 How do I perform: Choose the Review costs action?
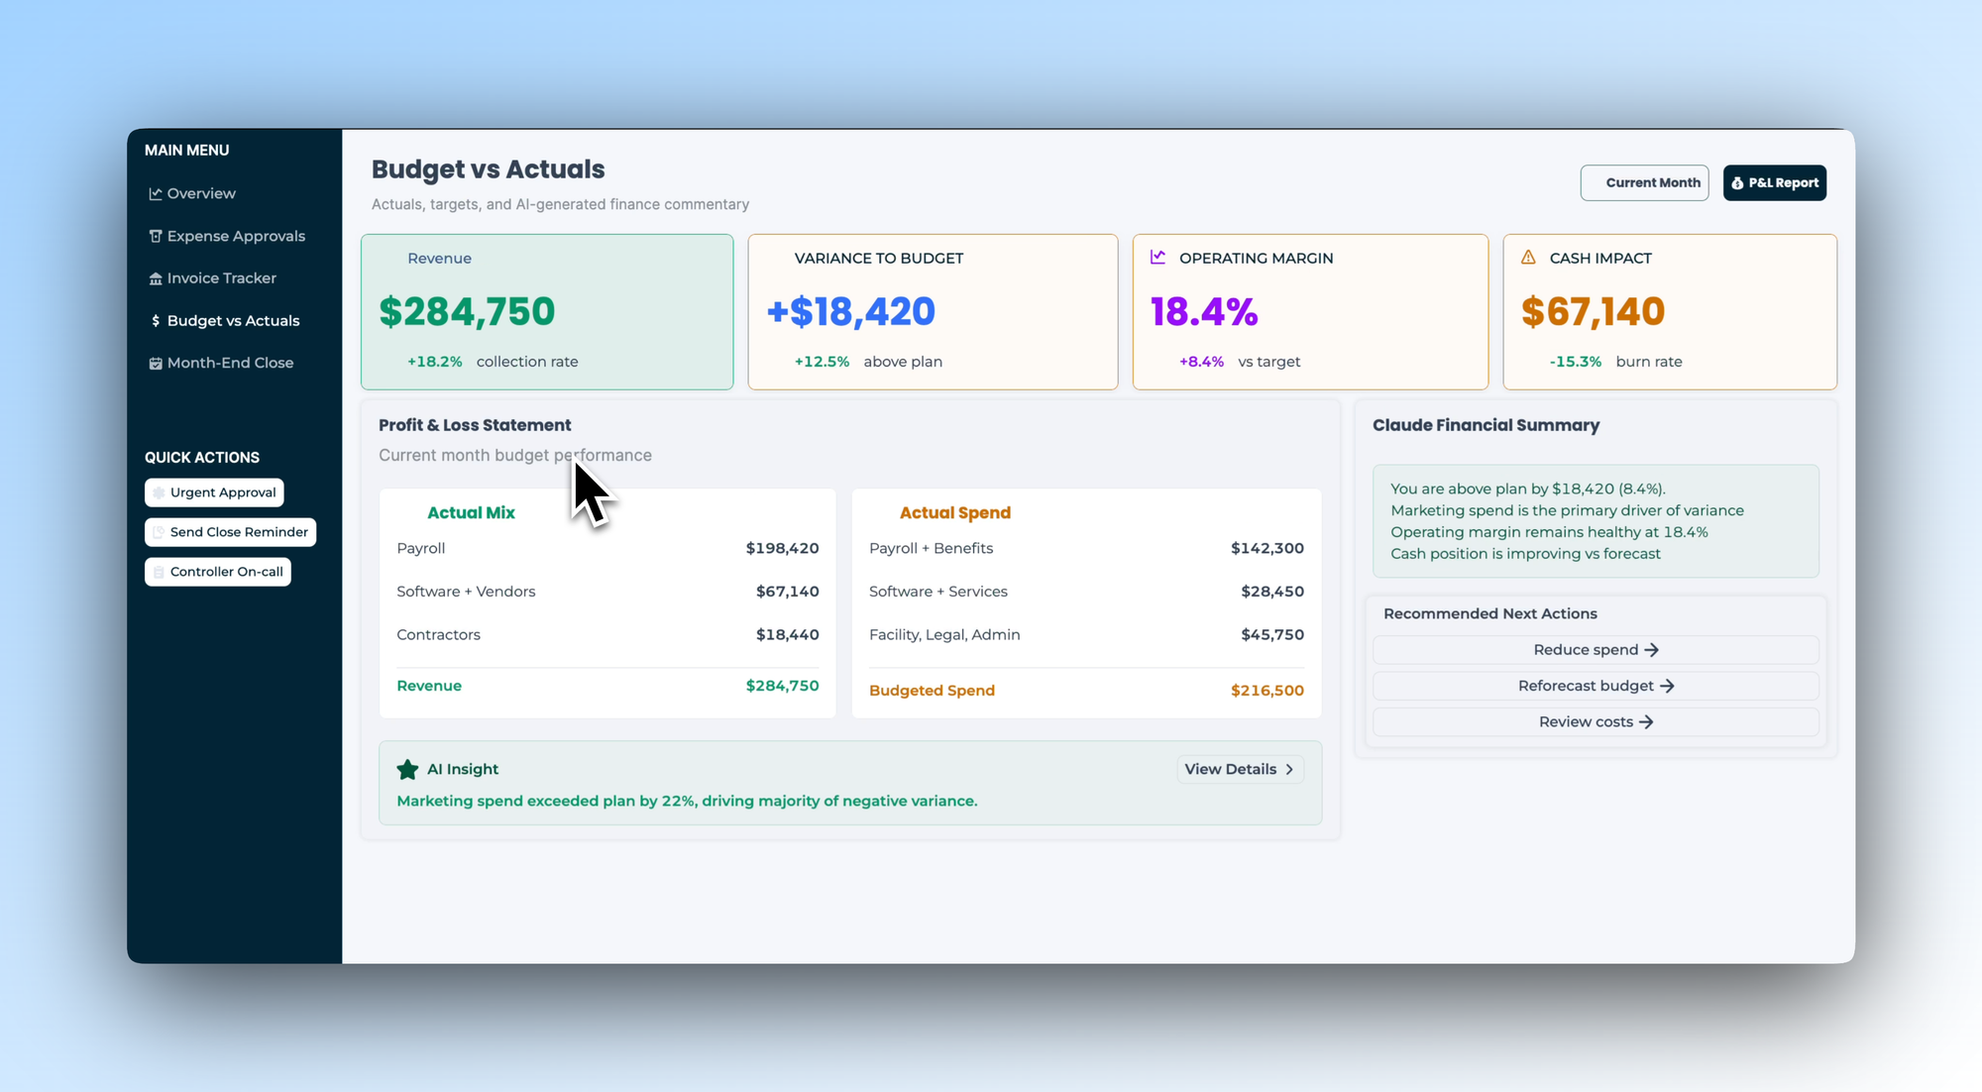(x=1596, y=722)
